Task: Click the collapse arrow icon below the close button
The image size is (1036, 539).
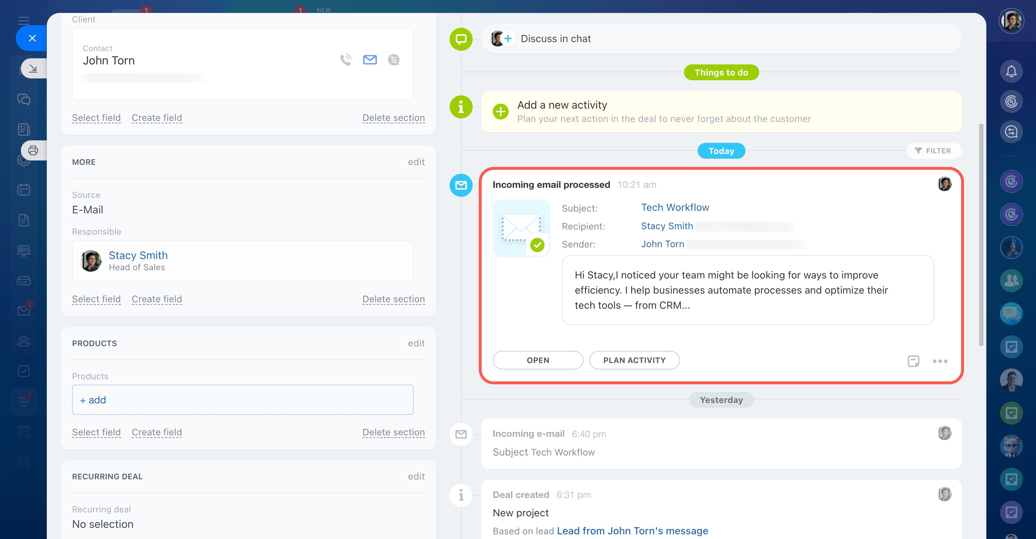Action: [x=33, y=69]
